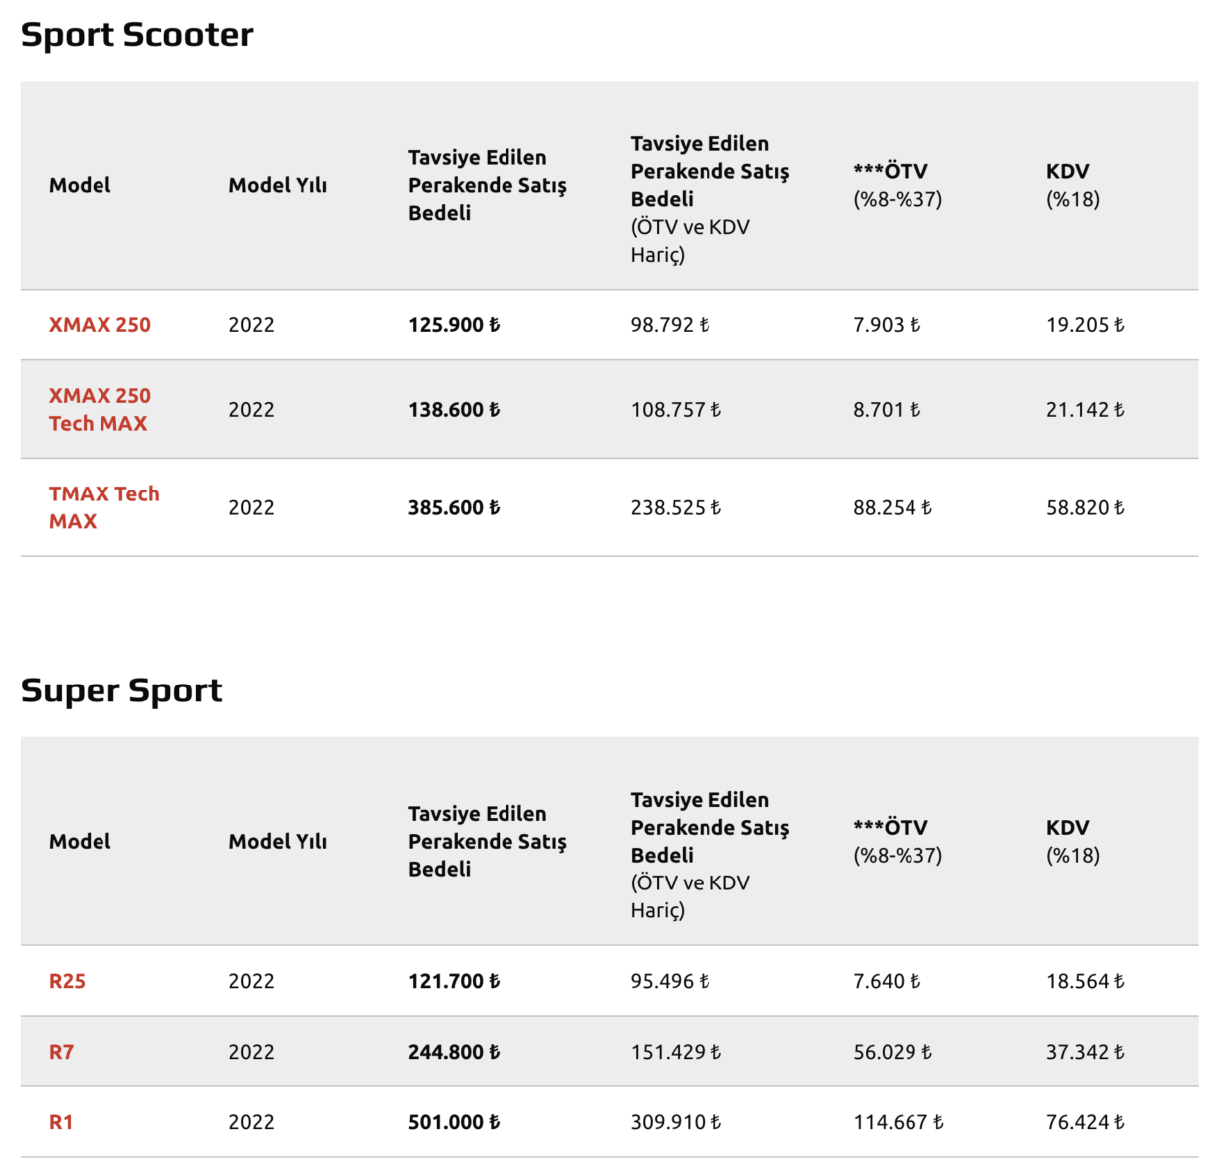Click the R7 price 244.800 ₺
The width and height of the screenshot is (1214, 1175).
point(454,1052)
